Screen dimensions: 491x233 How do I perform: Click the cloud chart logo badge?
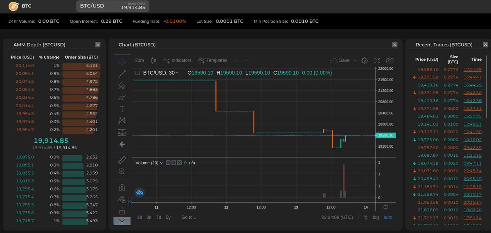coord(140,192)
